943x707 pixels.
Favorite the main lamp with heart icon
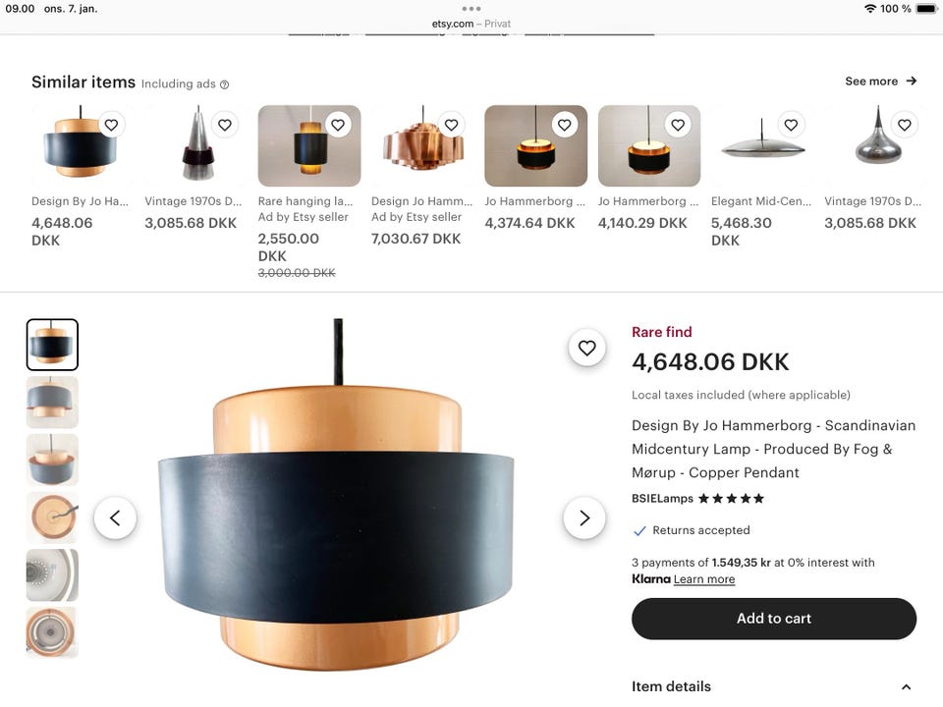point(587,348)
